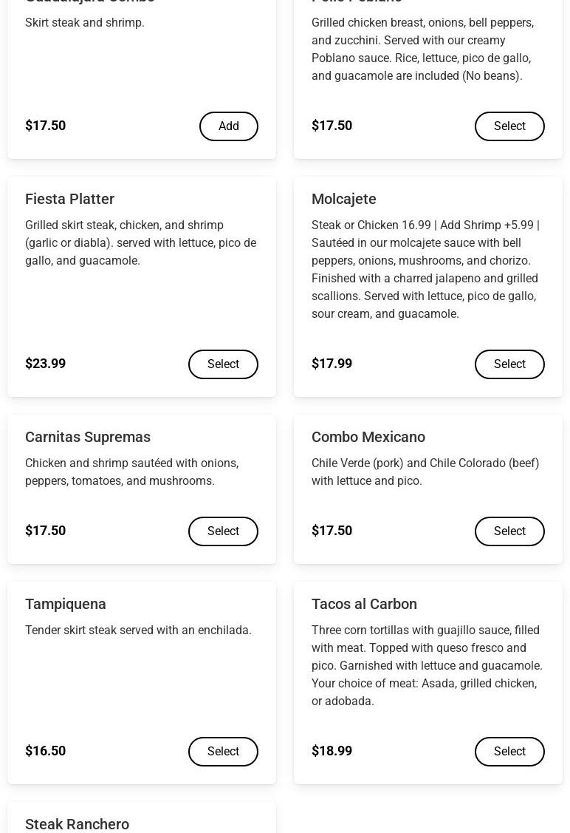Open the Tacos al Carbon title
The image size is (570, 833).
[x=364, y=604]
